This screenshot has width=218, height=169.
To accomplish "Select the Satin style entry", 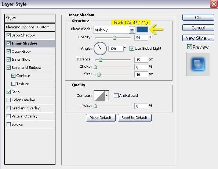I will point(15,92).
